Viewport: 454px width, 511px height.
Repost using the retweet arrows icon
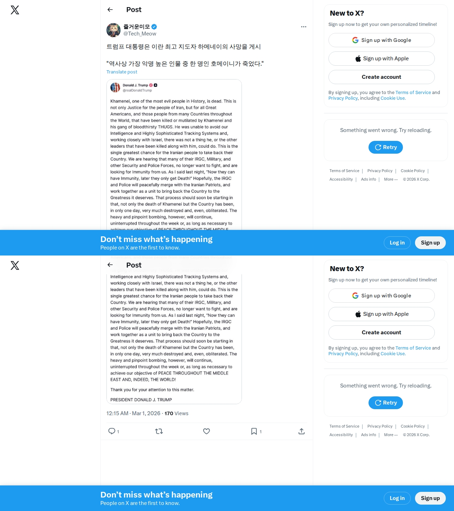159,431
